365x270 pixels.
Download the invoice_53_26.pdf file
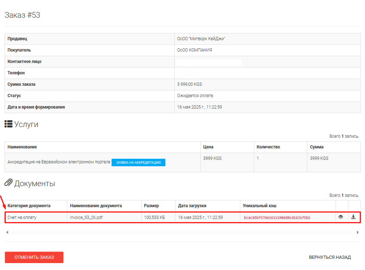[x=353, y=217]
